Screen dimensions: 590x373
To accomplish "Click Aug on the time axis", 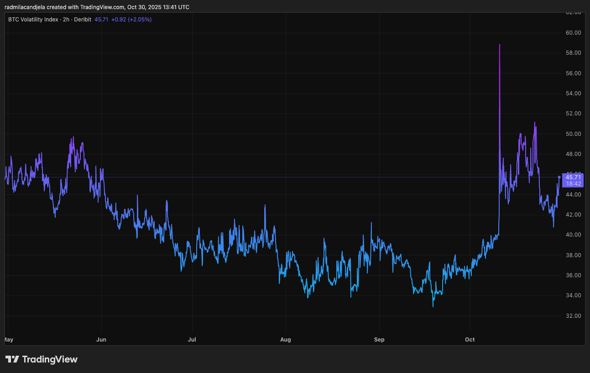I will point(285,340).
